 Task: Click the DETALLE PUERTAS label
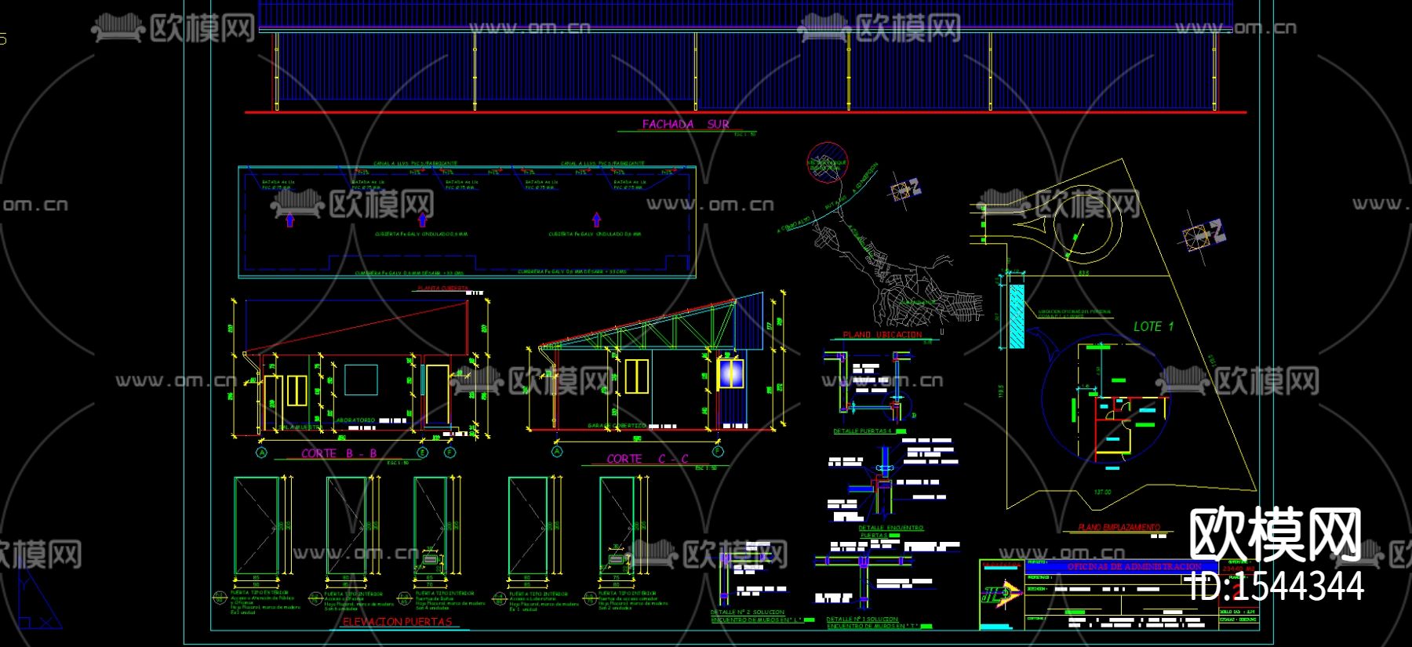(863, 431)
